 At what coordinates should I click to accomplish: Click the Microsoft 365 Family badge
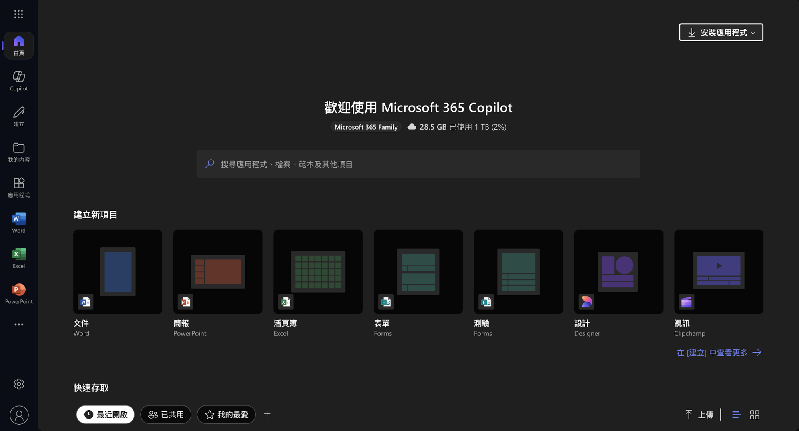366,127
